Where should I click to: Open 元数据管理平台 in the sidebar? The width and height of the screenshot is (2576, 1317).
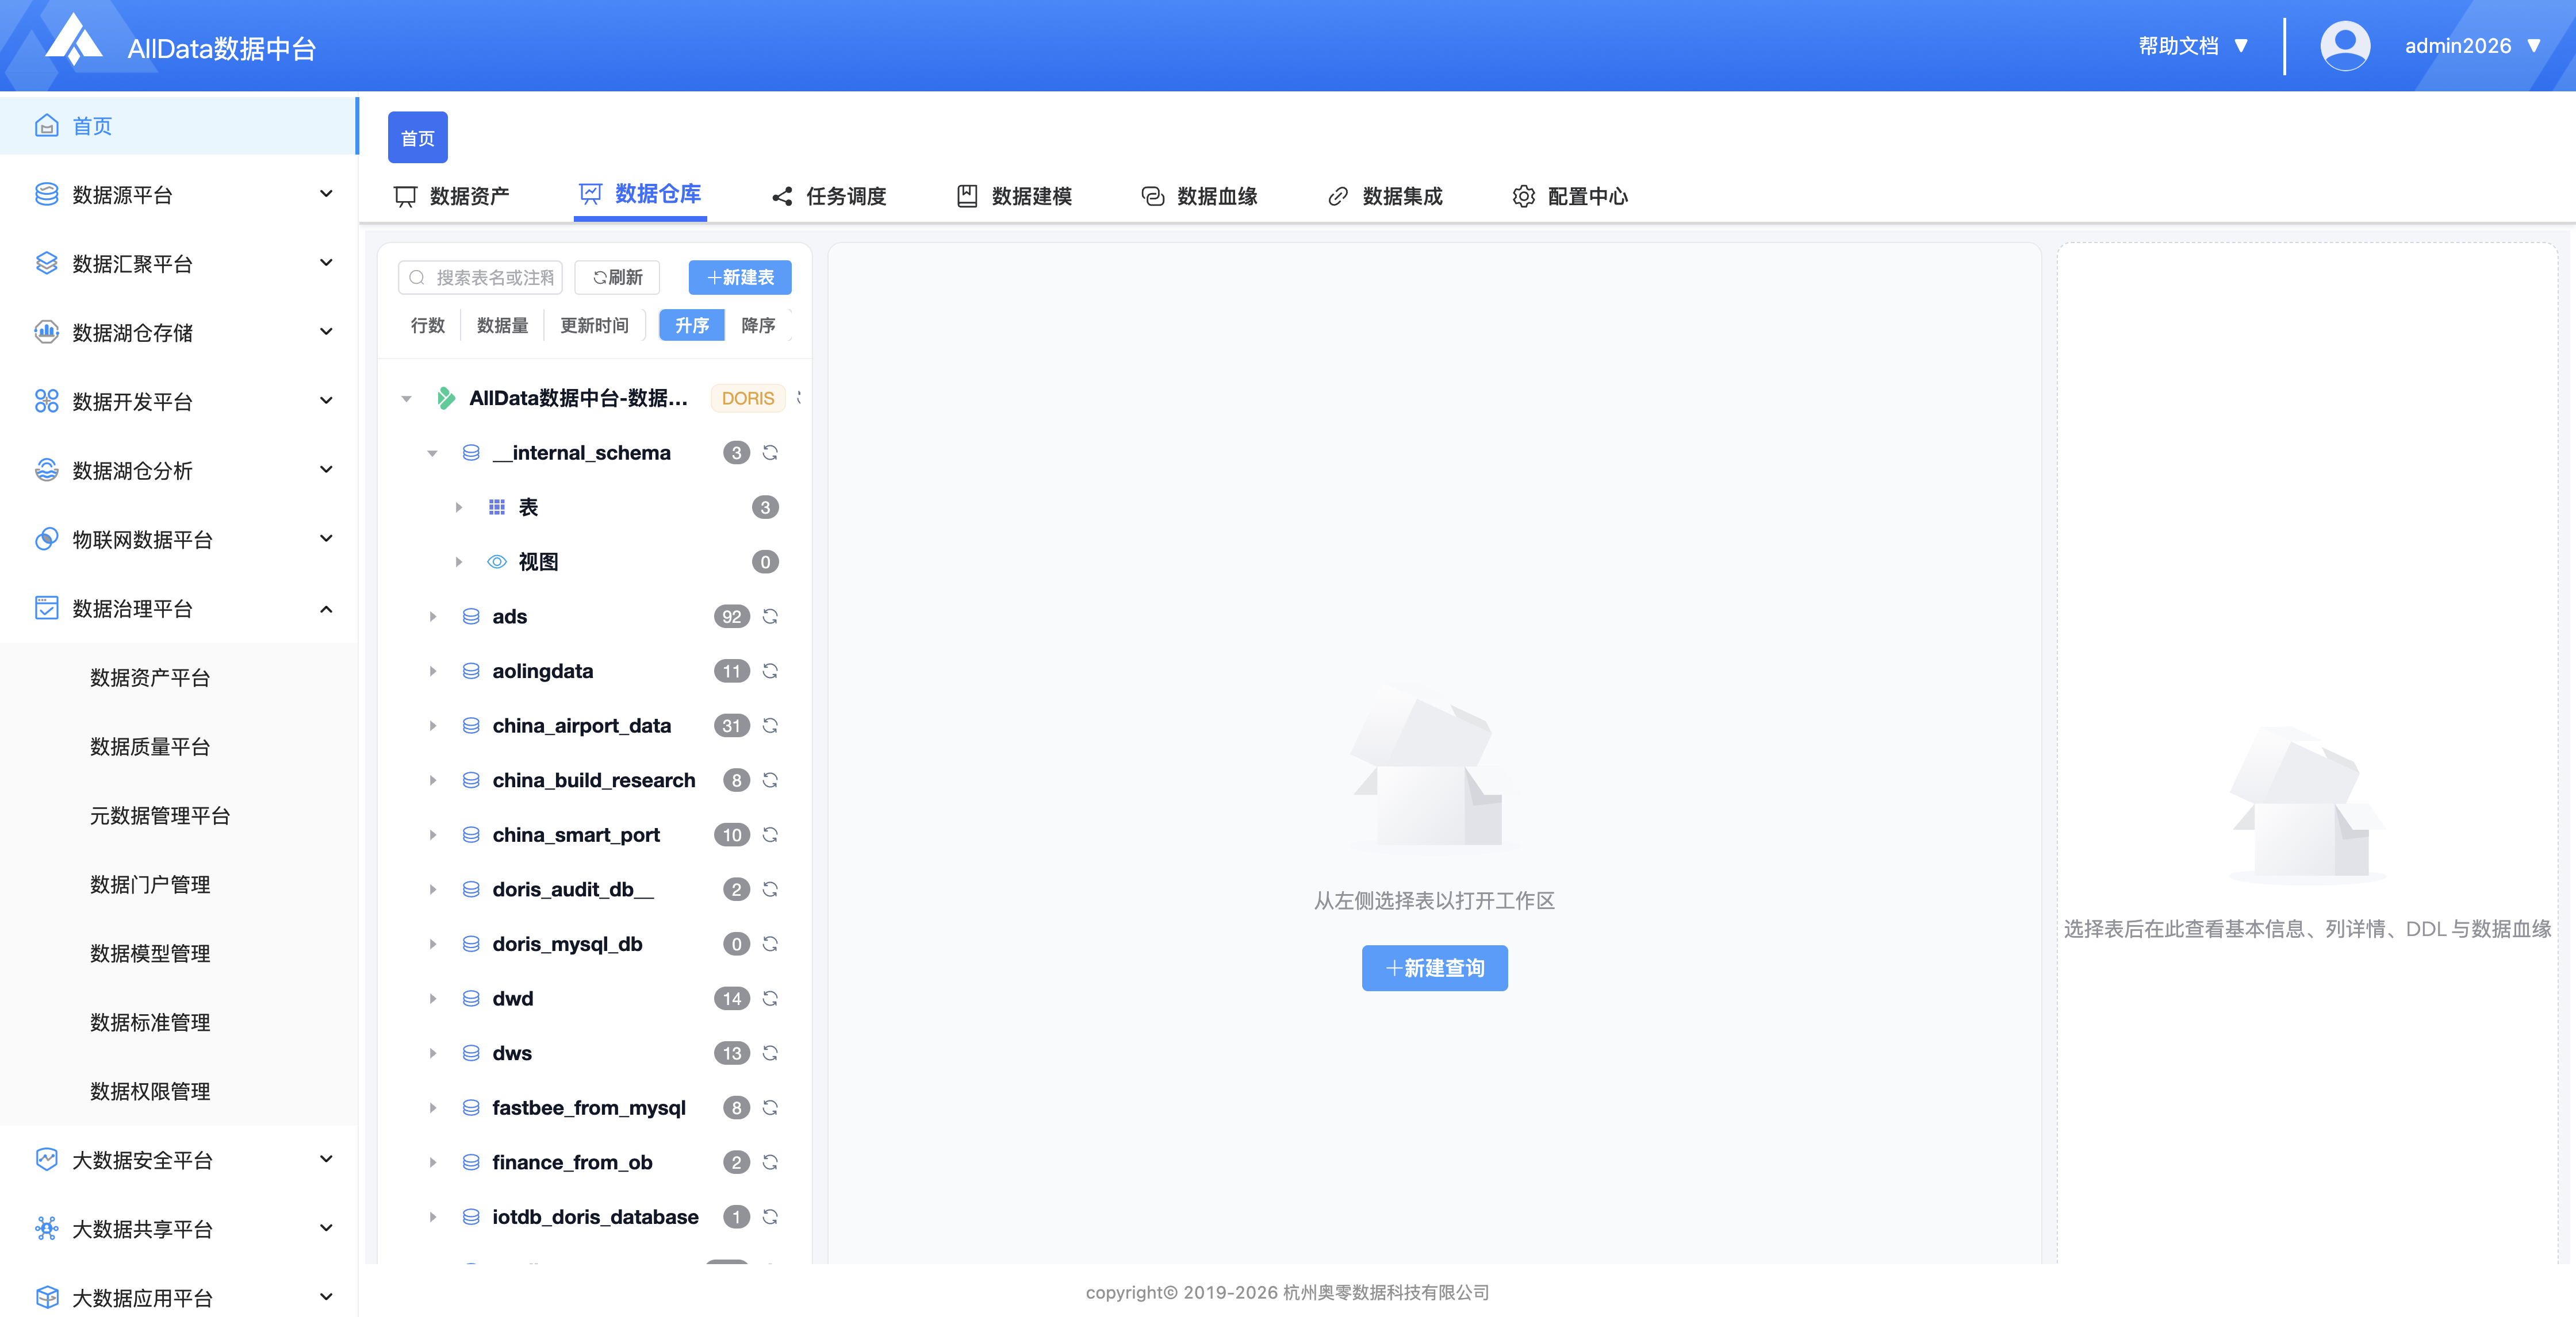[x=160, y=815]
